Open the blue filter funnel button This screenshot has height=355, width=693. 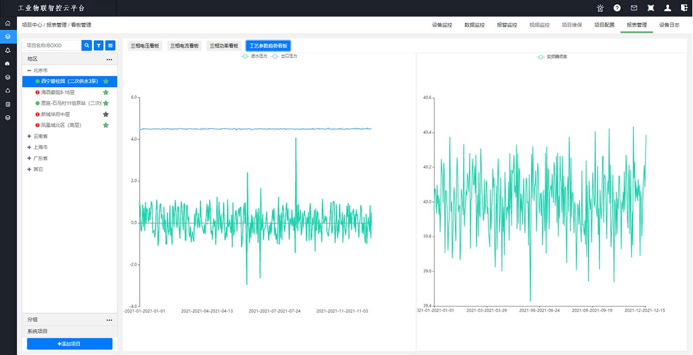click(x=99, y=45)
